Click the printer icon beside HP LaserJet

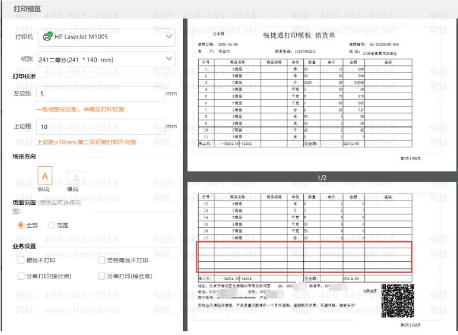click(48, 36)
